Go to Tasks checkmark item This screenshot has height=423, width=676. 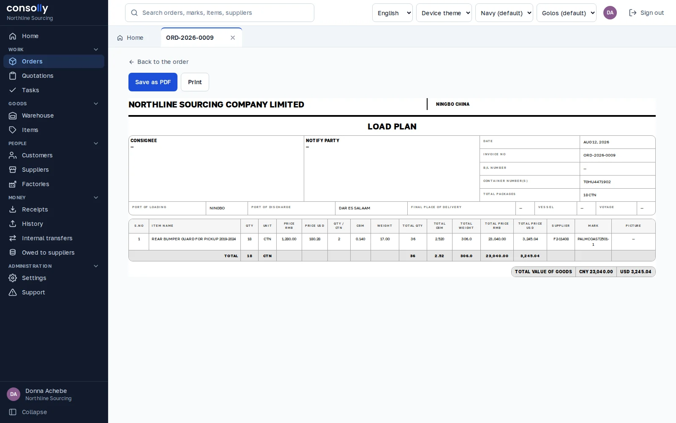13,90
